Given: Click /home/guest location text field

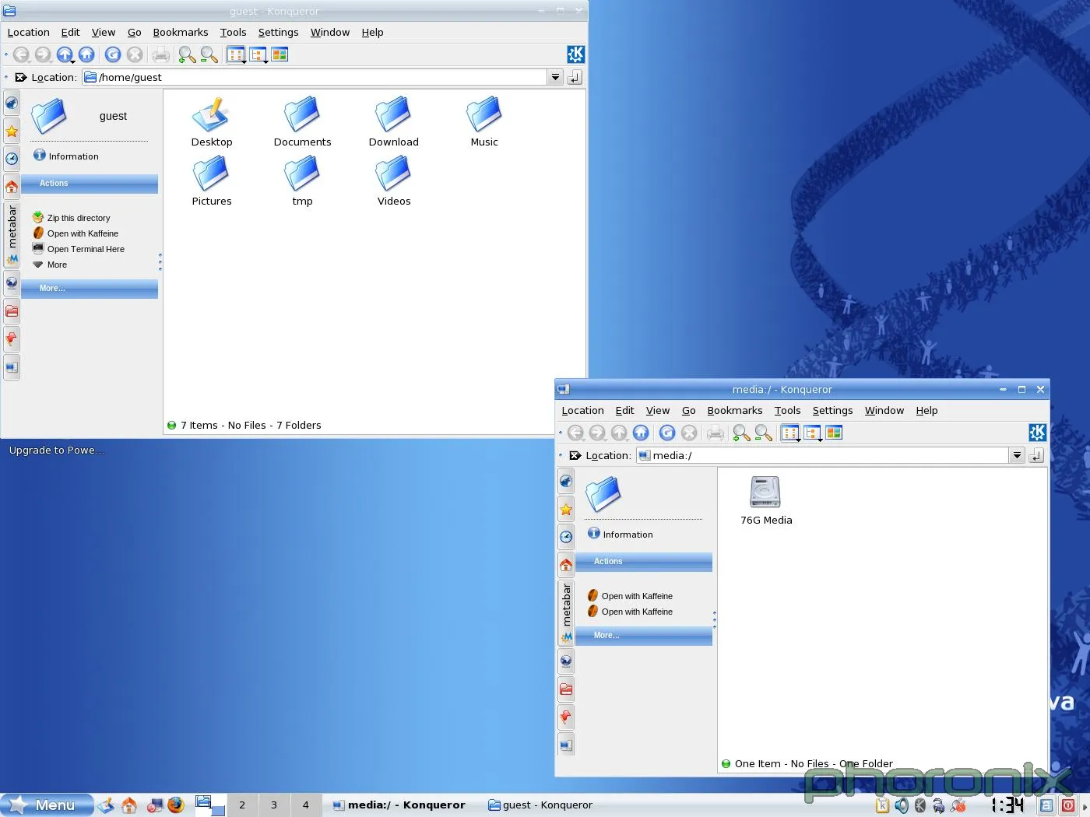Looking at the screenshot, I should coord(315,77).
